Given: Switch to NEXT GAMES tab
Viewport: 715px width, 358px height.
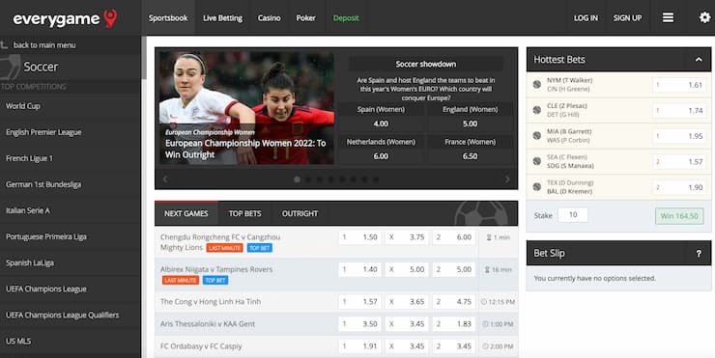Looking at the screenshot, I should click(x=186, y=213).
